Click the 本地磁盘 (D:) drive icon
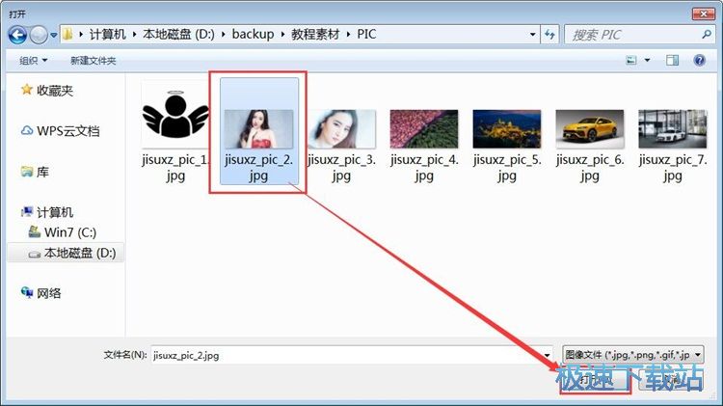This screenshot has height=406, width=723. pyautogui.click(x=35, y=255)
